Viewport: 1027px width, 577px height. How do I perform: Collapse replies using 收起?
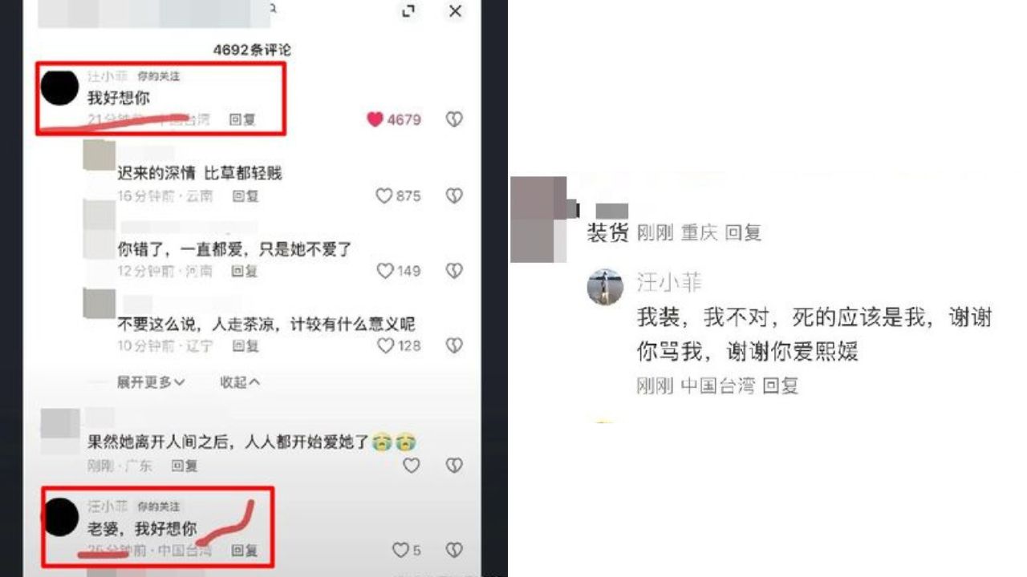(240, 382)
